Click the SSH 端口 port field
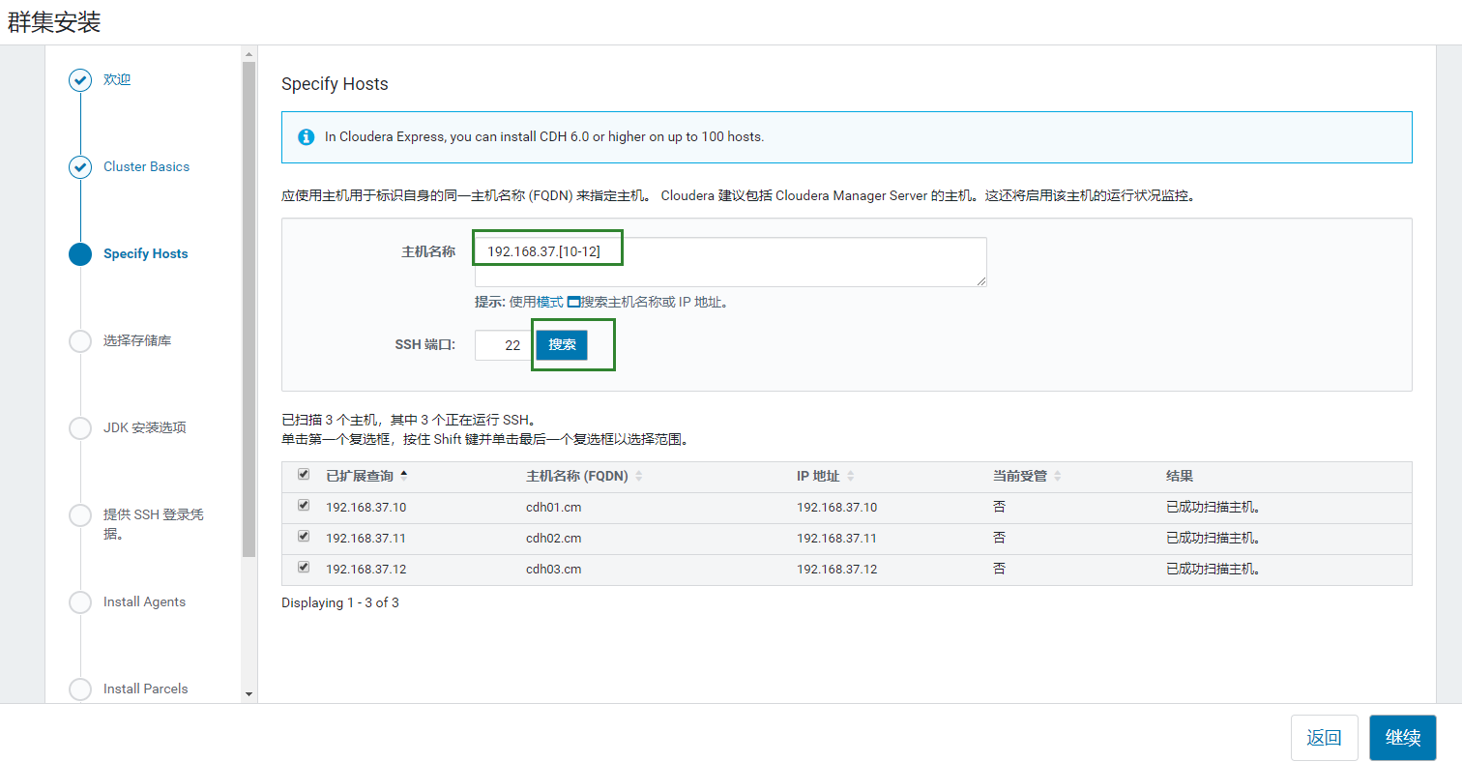 [504, 345]
